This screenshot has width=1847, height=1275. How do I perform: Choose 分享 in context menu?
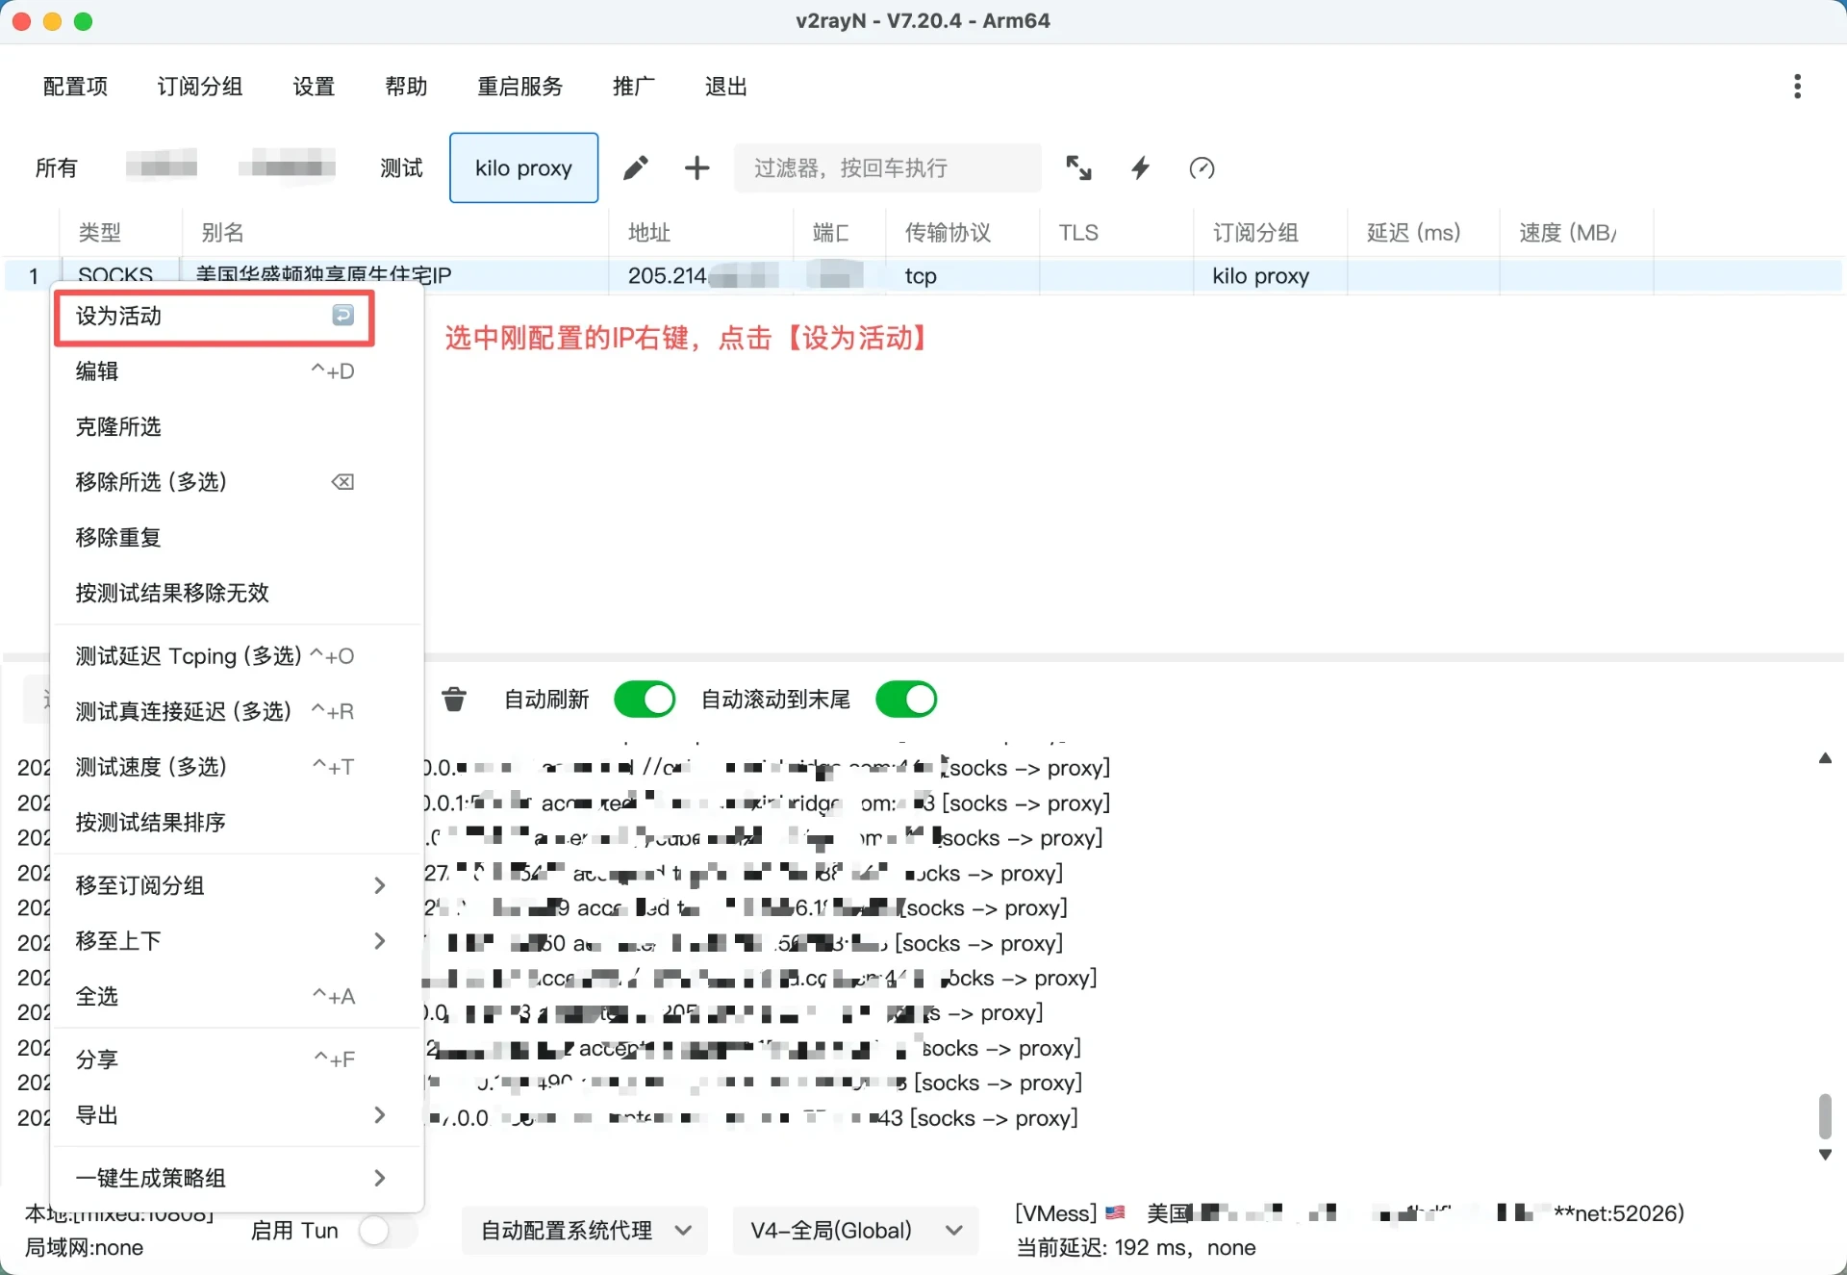tap(237, 1059)
